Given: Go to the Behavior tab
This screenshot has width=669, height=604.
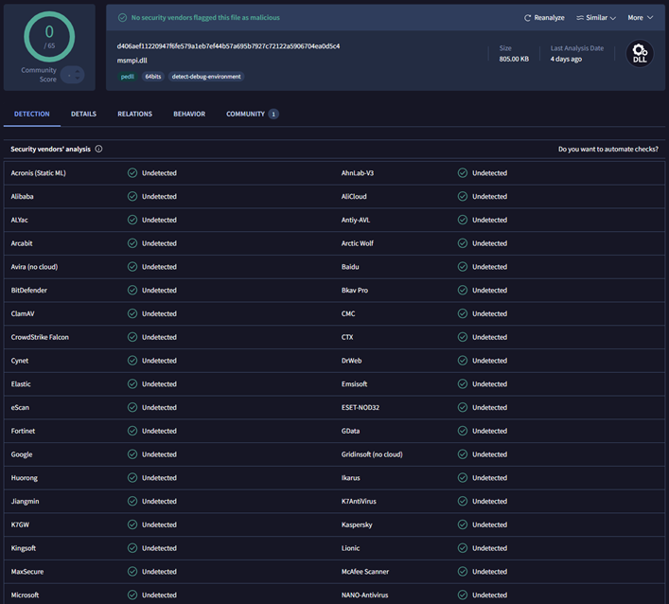Looking at the screenshot, I should (x=189, y=114).
